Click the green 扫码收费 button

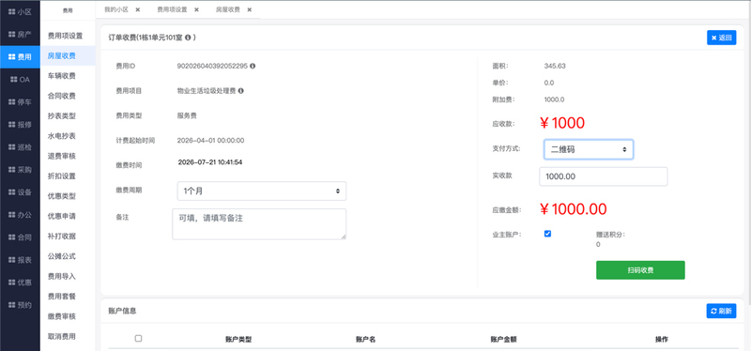tap(640, 270)
